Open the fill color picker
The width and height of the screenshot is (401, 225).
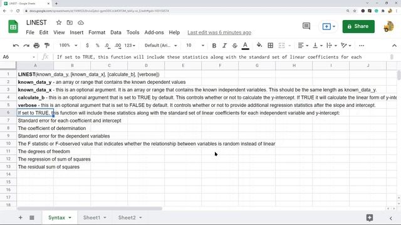(x=259, y=46)
